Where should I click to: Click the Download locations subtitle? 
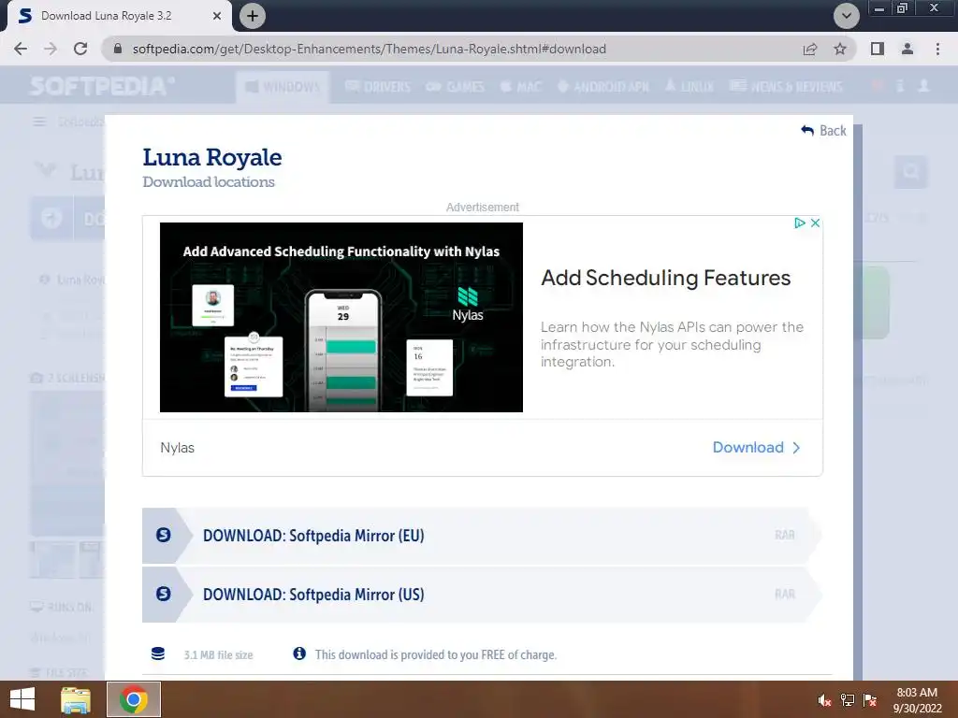click(x=209, y=182)
